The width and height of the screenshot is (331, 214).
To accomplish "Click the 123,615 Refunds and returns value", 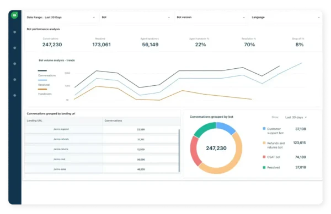I will click(300, 142).
